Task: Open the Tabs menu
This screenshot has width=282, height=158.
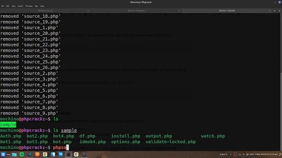Action: (x=36, y=6)
